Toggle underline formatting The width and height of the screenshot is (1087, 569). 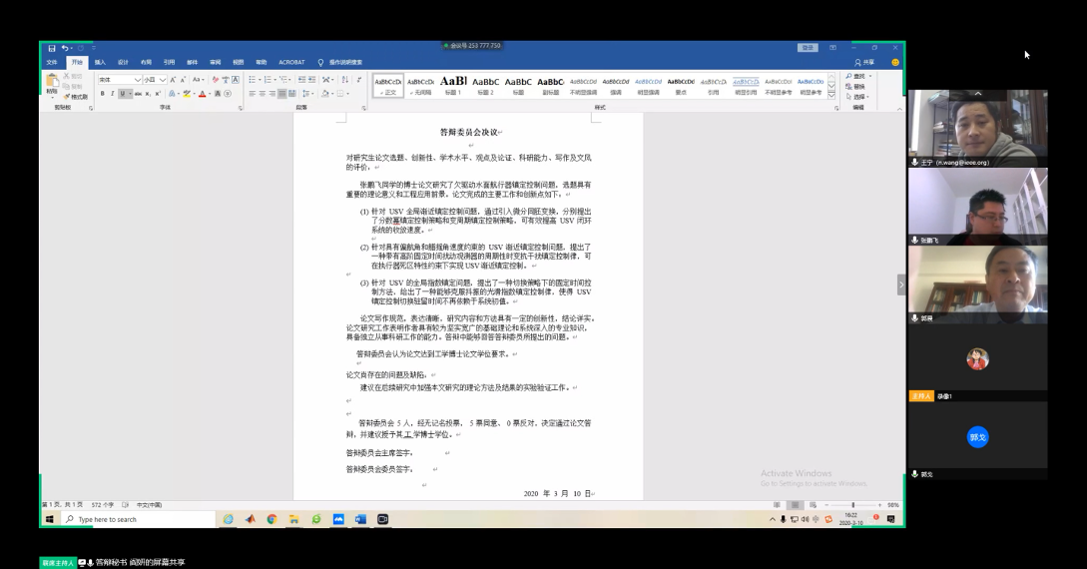(123, 94)
